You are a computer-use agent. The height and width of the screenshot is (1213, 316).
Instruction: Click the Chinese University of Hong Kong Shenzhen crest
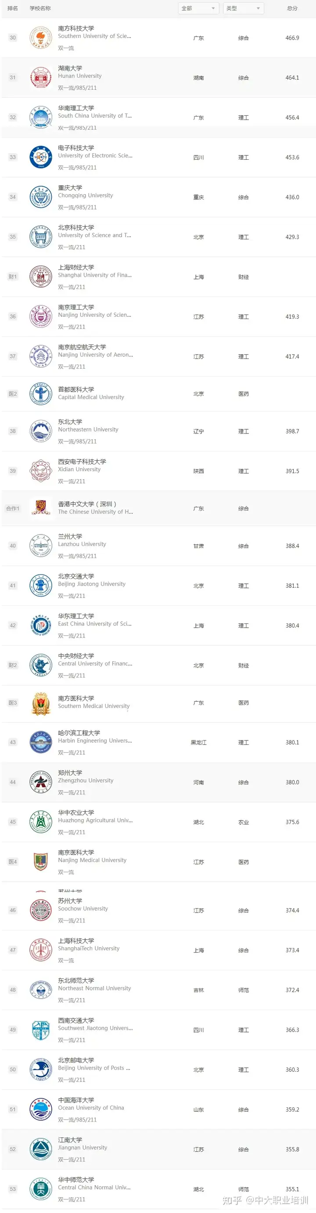click(x=40, y=508)
